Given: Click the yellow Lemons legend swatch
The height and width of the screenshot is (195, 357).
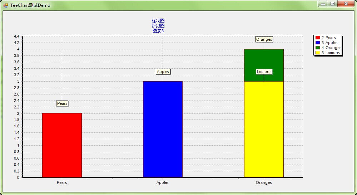Looking at the screenshot, I should (x=318, y=53).
